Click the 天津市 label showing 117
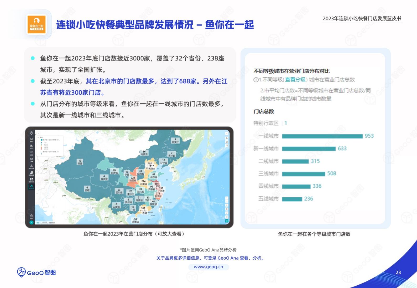This screenshot has width=417, height=288. click(152, 167)
